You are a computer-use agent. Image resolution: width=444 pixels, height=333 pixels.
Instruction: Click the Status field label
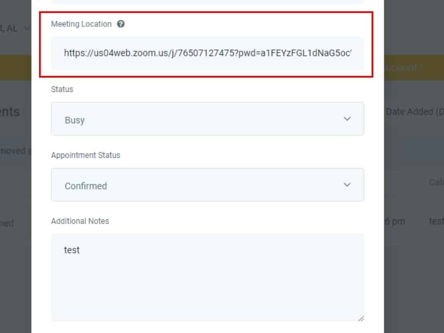point(62,89)
